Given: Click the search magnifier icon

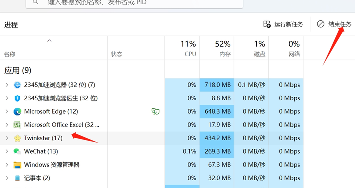Looking at the screenshot, I should coord(35,2).
